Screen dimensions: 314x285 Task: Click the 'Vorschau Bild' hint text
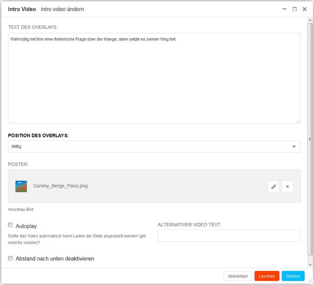tap(20, 210)
